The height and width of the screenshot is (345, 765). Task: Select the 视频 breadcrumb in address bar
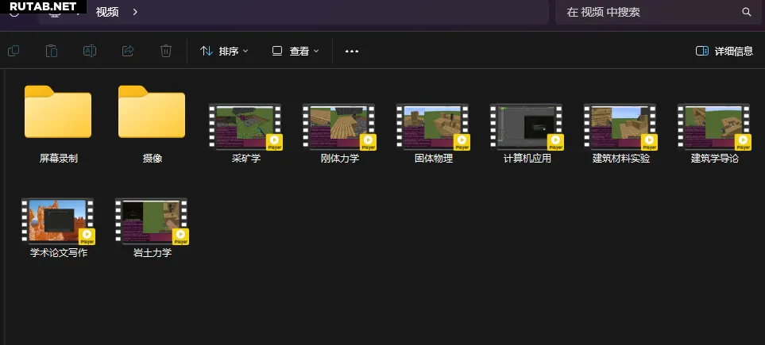107,12
